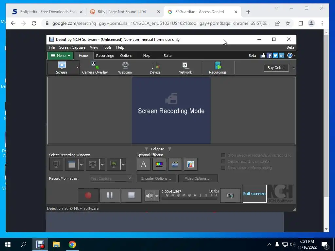Switch to Recordings tab
This screenshot has width=335, height=251.
[x=105, y=56]
